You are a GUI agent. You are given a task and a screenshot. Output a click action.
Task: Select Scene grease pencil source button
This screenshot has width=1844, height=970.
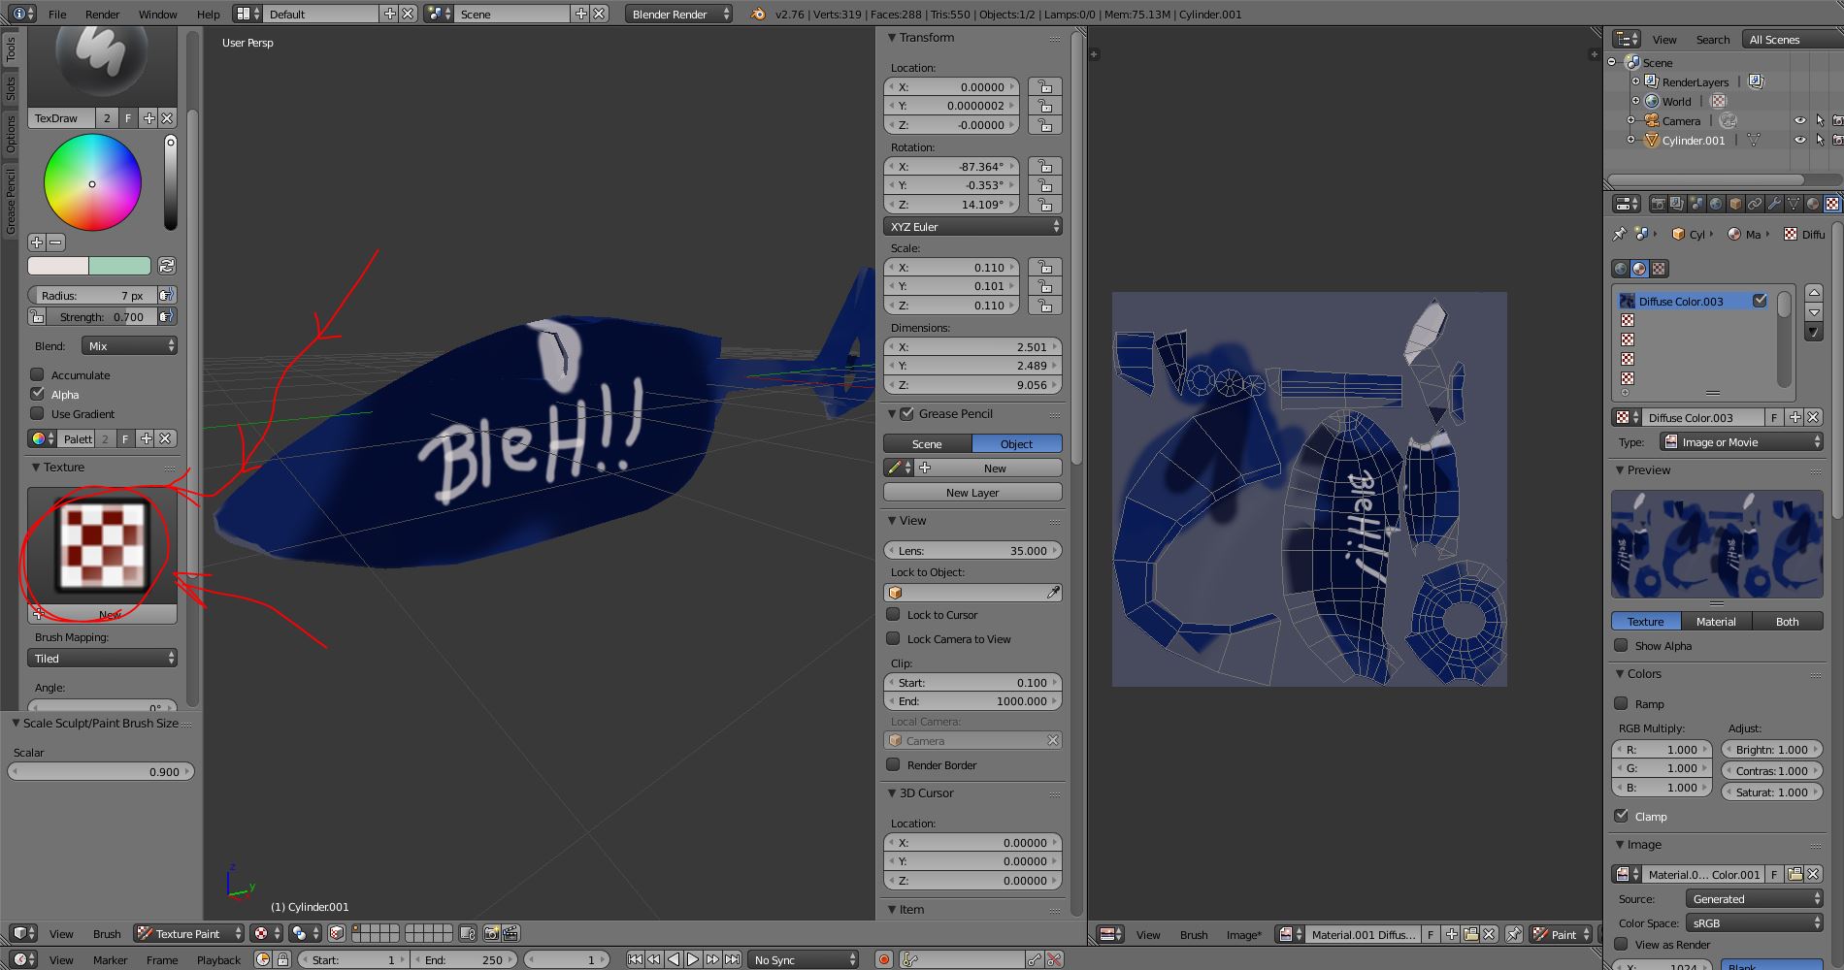pos(927,443)
